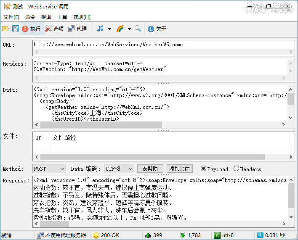Save using the floppy disk icon
Image resolution: width=298 pixels, height=240 pixels.
tap(16, 29)
